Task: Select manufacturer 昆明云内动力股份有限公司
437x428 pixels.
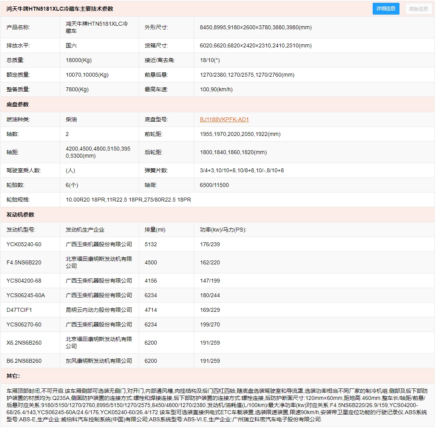Action: (99, 310)
